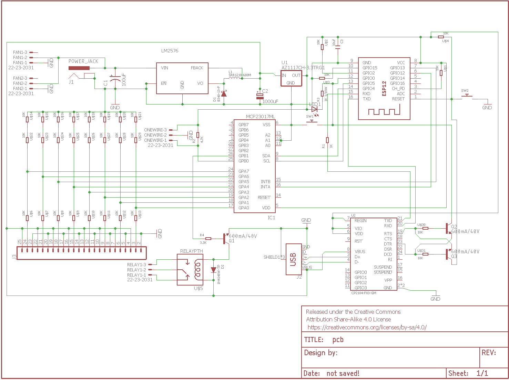This screenshot has width=509, height=380.
Task: Select the LM2576 part label
Action: pos(170,51)
